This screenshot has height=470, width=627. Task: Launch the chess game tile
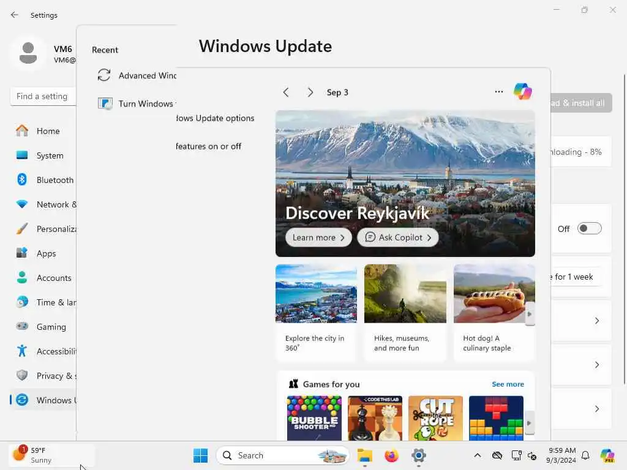375,418
